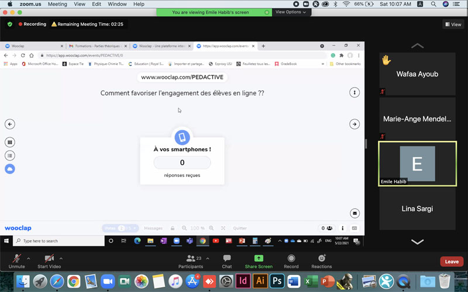Click the Recording indicator
Screen dimensions: 468x292
point(32,24)
